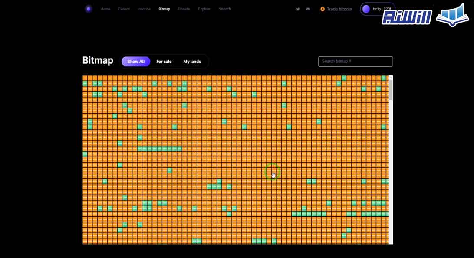Image resolution: width=474 pixels, height=258 pixels.
Task: Open the Donate link
Action: tap(184, 9)
